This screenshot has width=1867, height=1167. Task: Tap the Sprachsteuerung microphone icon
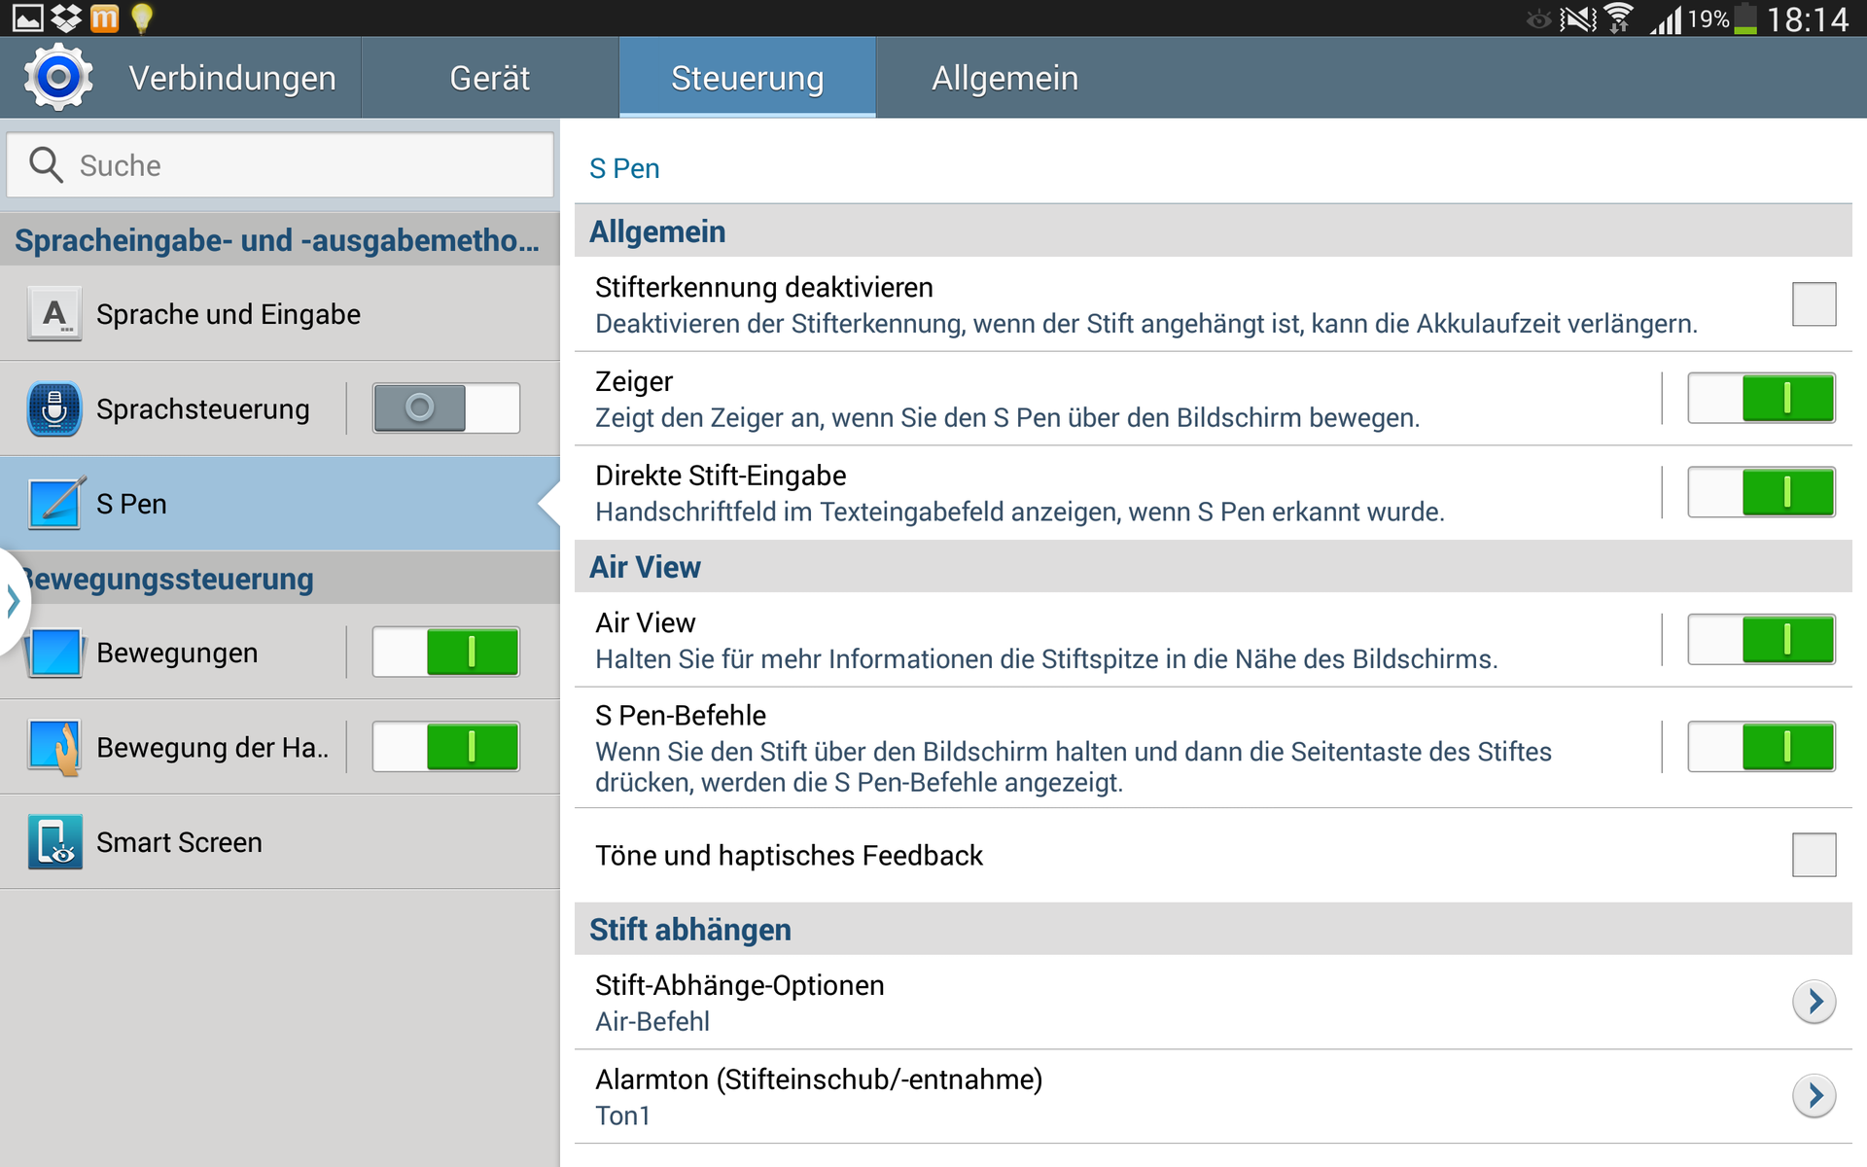[54, 409]
